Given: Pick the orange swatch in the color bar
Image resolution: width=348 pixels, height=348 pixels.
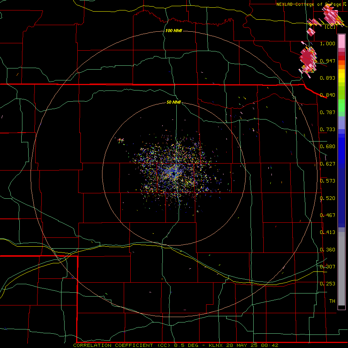Looking at the screenshot, I should click(x=341, y=67).
